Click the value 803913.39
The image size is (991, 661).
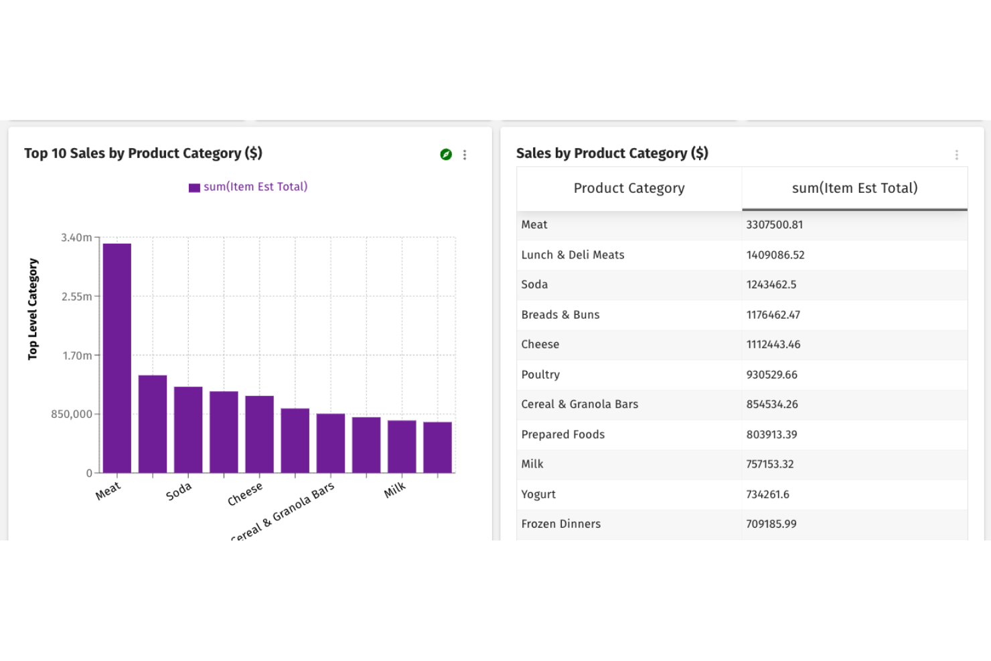pos(772,435)
